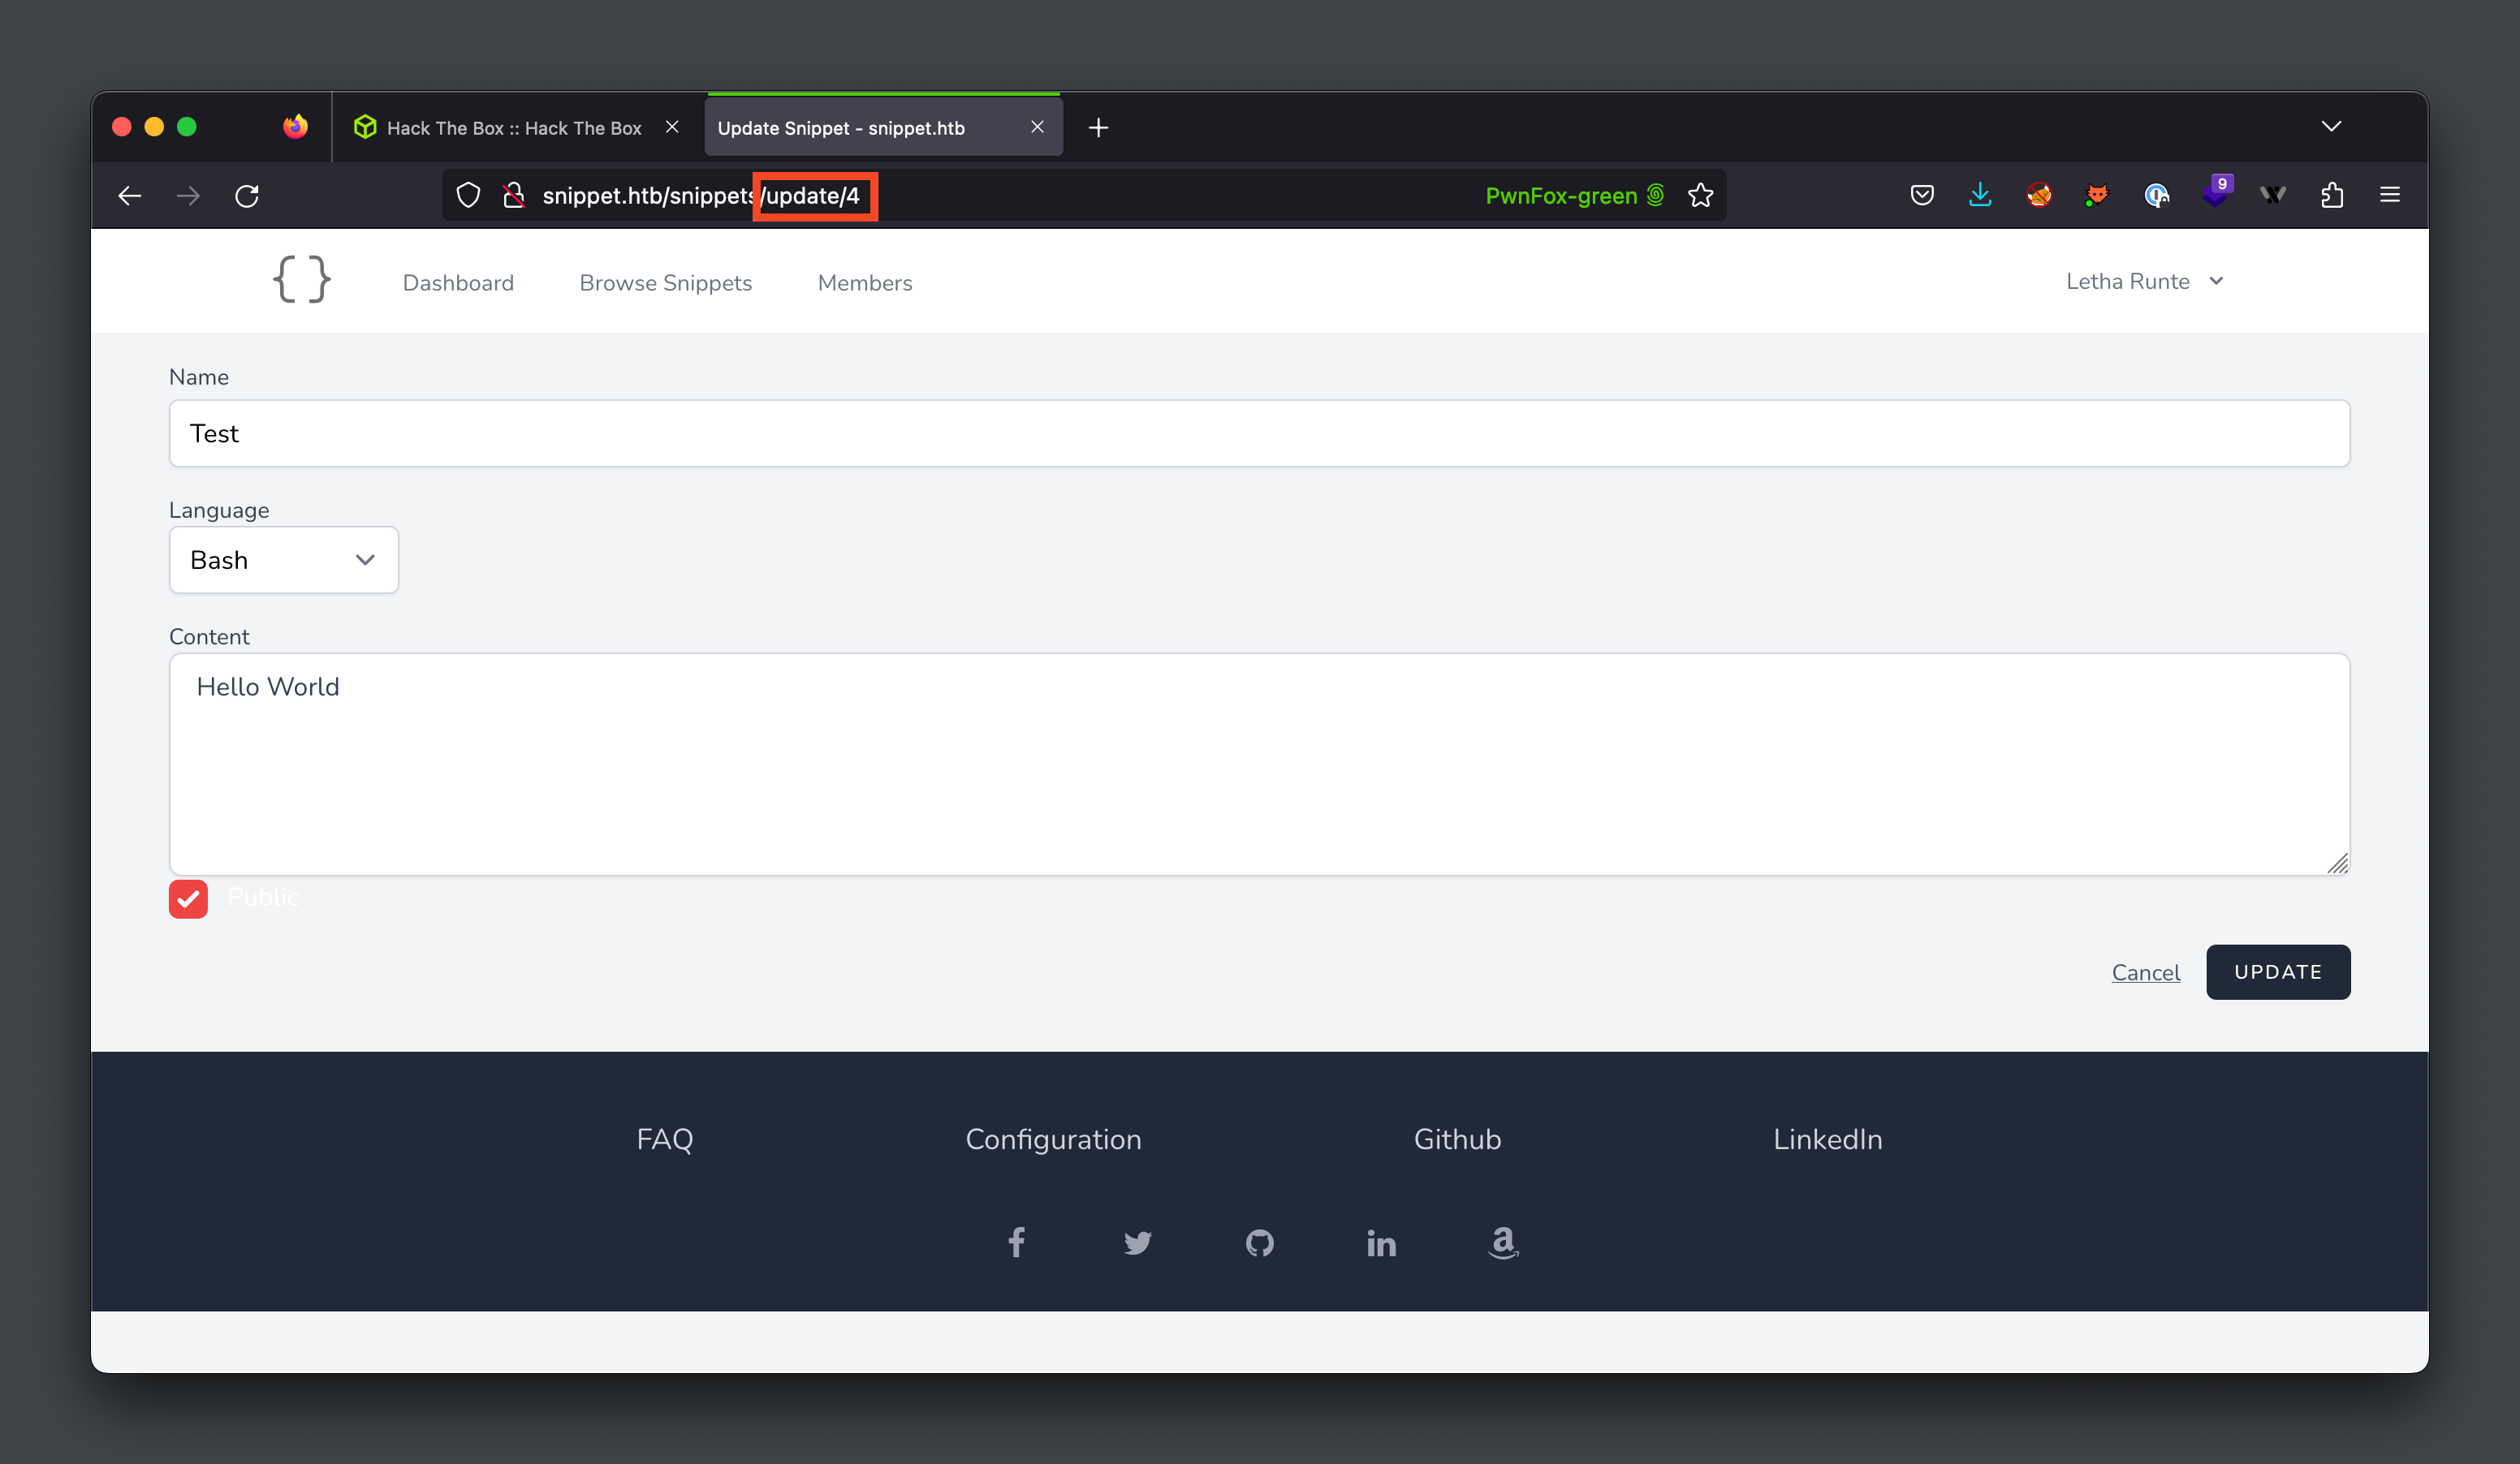Open the downloads arrow icon
2520x1464 pixels.
point(1980,195)
